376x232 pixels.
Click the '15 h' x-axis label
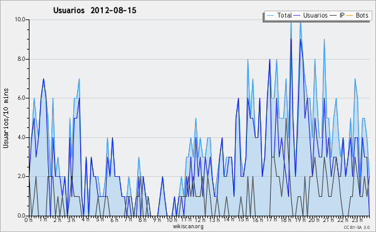(243, 219)
